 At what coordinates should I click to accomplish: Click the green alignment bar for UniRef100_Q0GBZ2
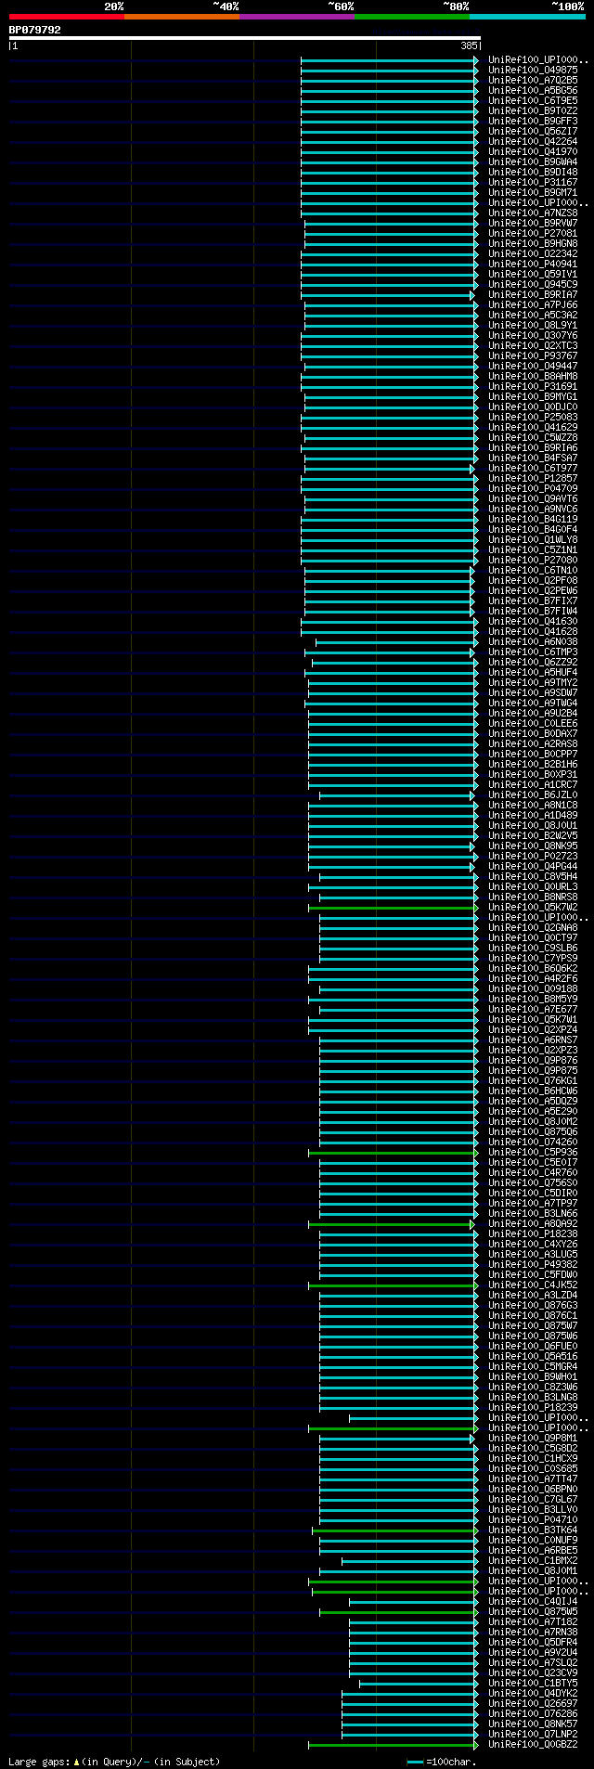394,1744
